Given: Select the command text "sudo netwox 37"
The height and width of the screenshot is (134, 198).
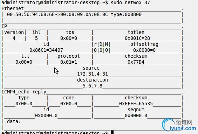Looking at the screenshot, I should (130, 2).
